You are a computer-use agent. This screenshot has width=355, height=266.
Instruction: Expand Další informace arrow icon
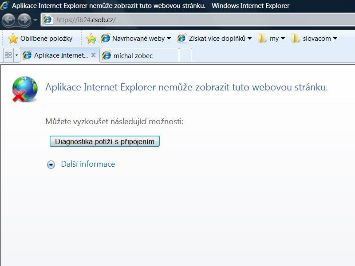[51, 164]
